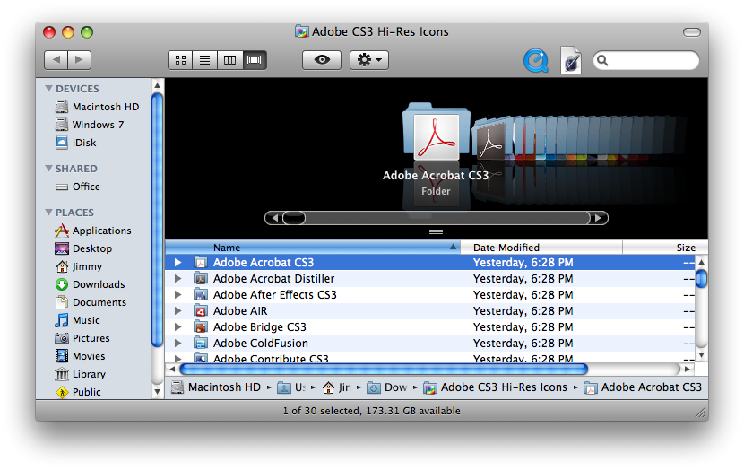The image size is (744, 470).
Task: Click the Jimmy home icon in path bar
Action: point(328,387)
